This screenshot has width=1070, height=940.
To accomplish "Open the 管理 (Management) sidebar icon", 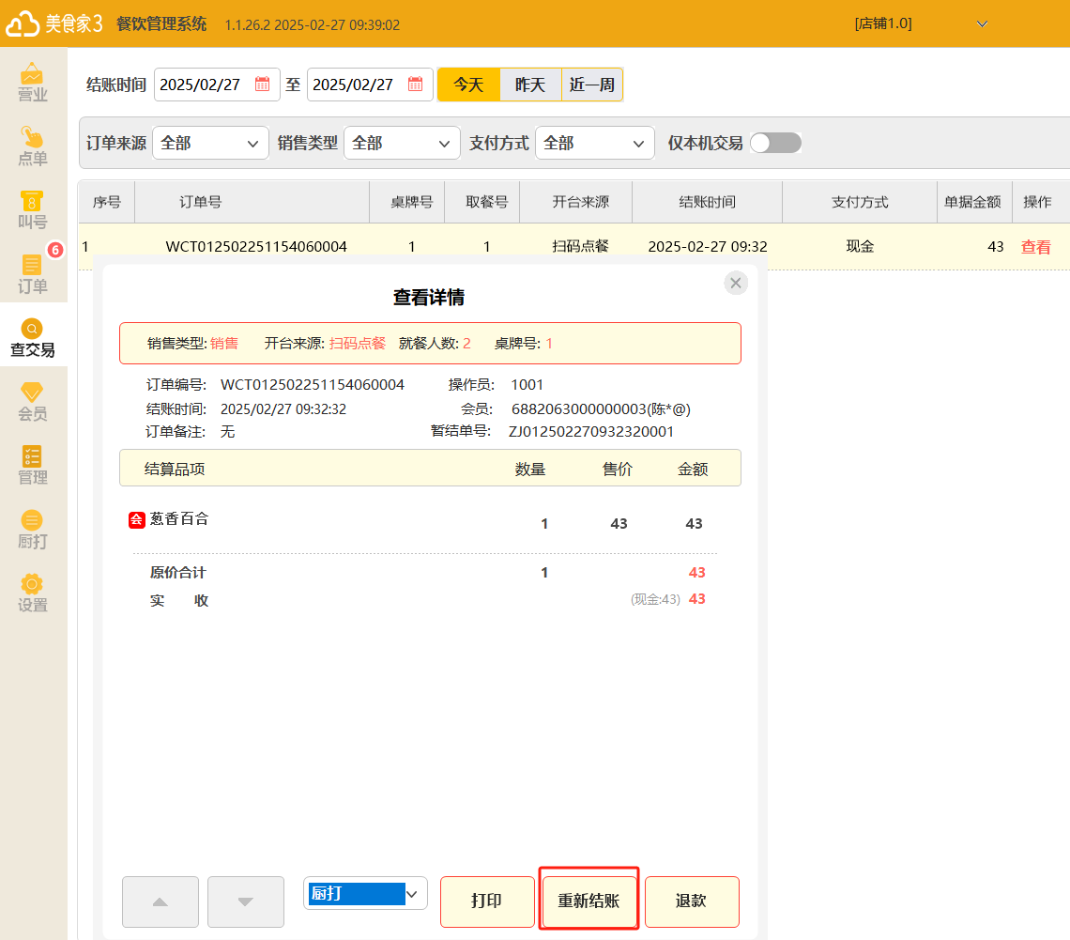I will (x=32, y=465).
